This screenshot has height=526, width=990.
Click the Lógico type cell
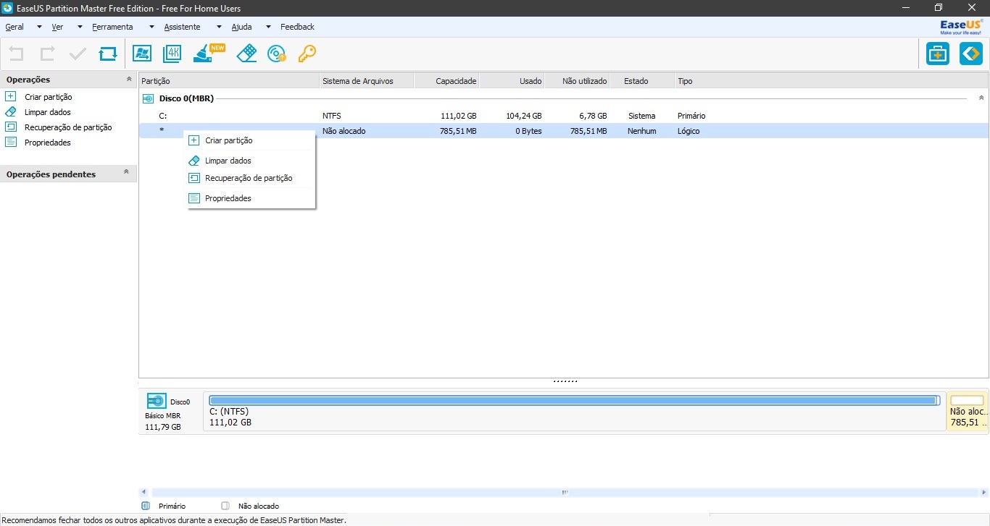pyautogui.click(x=689, y=131)
